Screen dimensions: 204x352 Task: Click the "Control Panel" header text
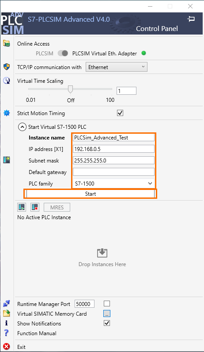pyautogui.click(x=157, y=28)
